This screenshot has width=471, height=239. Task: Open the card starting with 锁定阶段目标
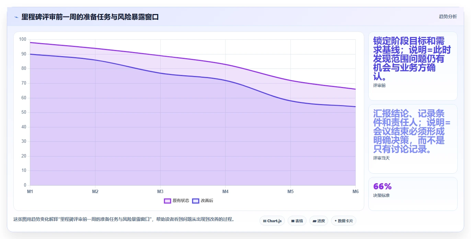tap(413, 66)
